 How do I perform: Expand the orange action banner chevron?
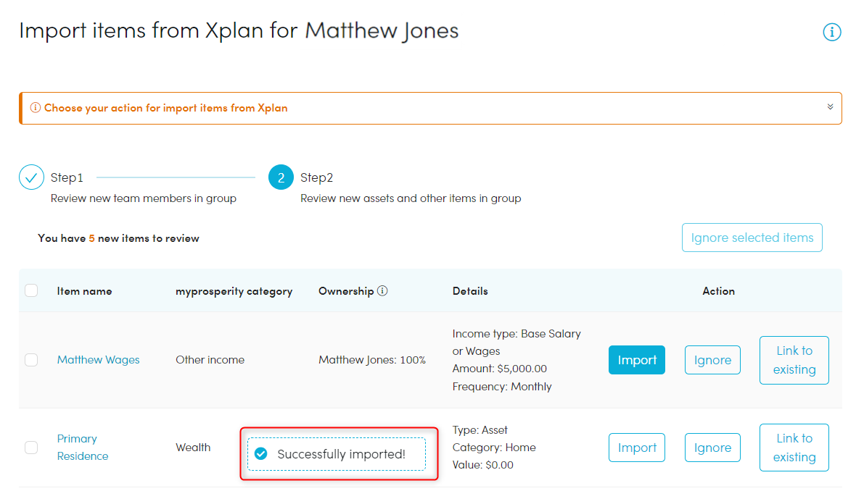(x=830, y=107)
